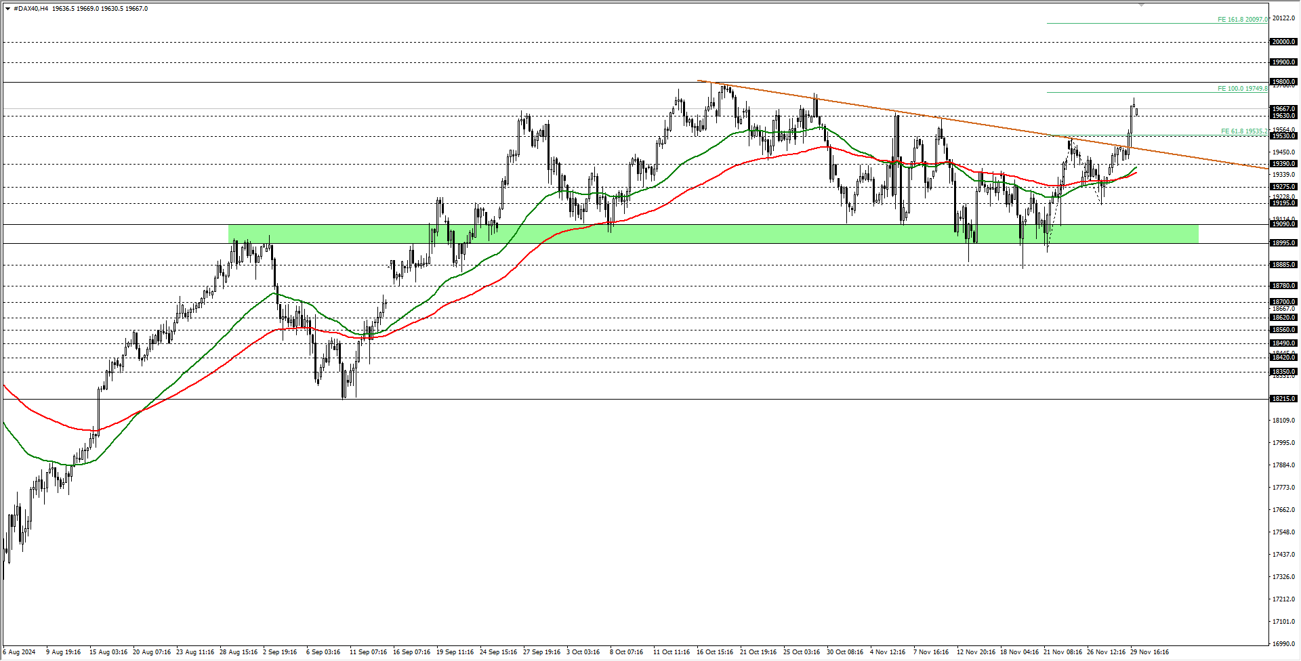Image resolution: width=1301 pixels, height=661 pixels.
Task: Click the 23 Aug 11:16 time label
Action: click(195, 652)
